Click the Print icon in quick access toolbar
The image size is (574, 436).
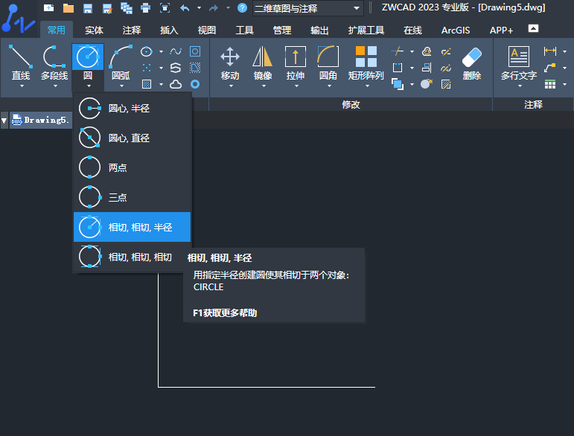pyautogui.click(x=146, y=7)
